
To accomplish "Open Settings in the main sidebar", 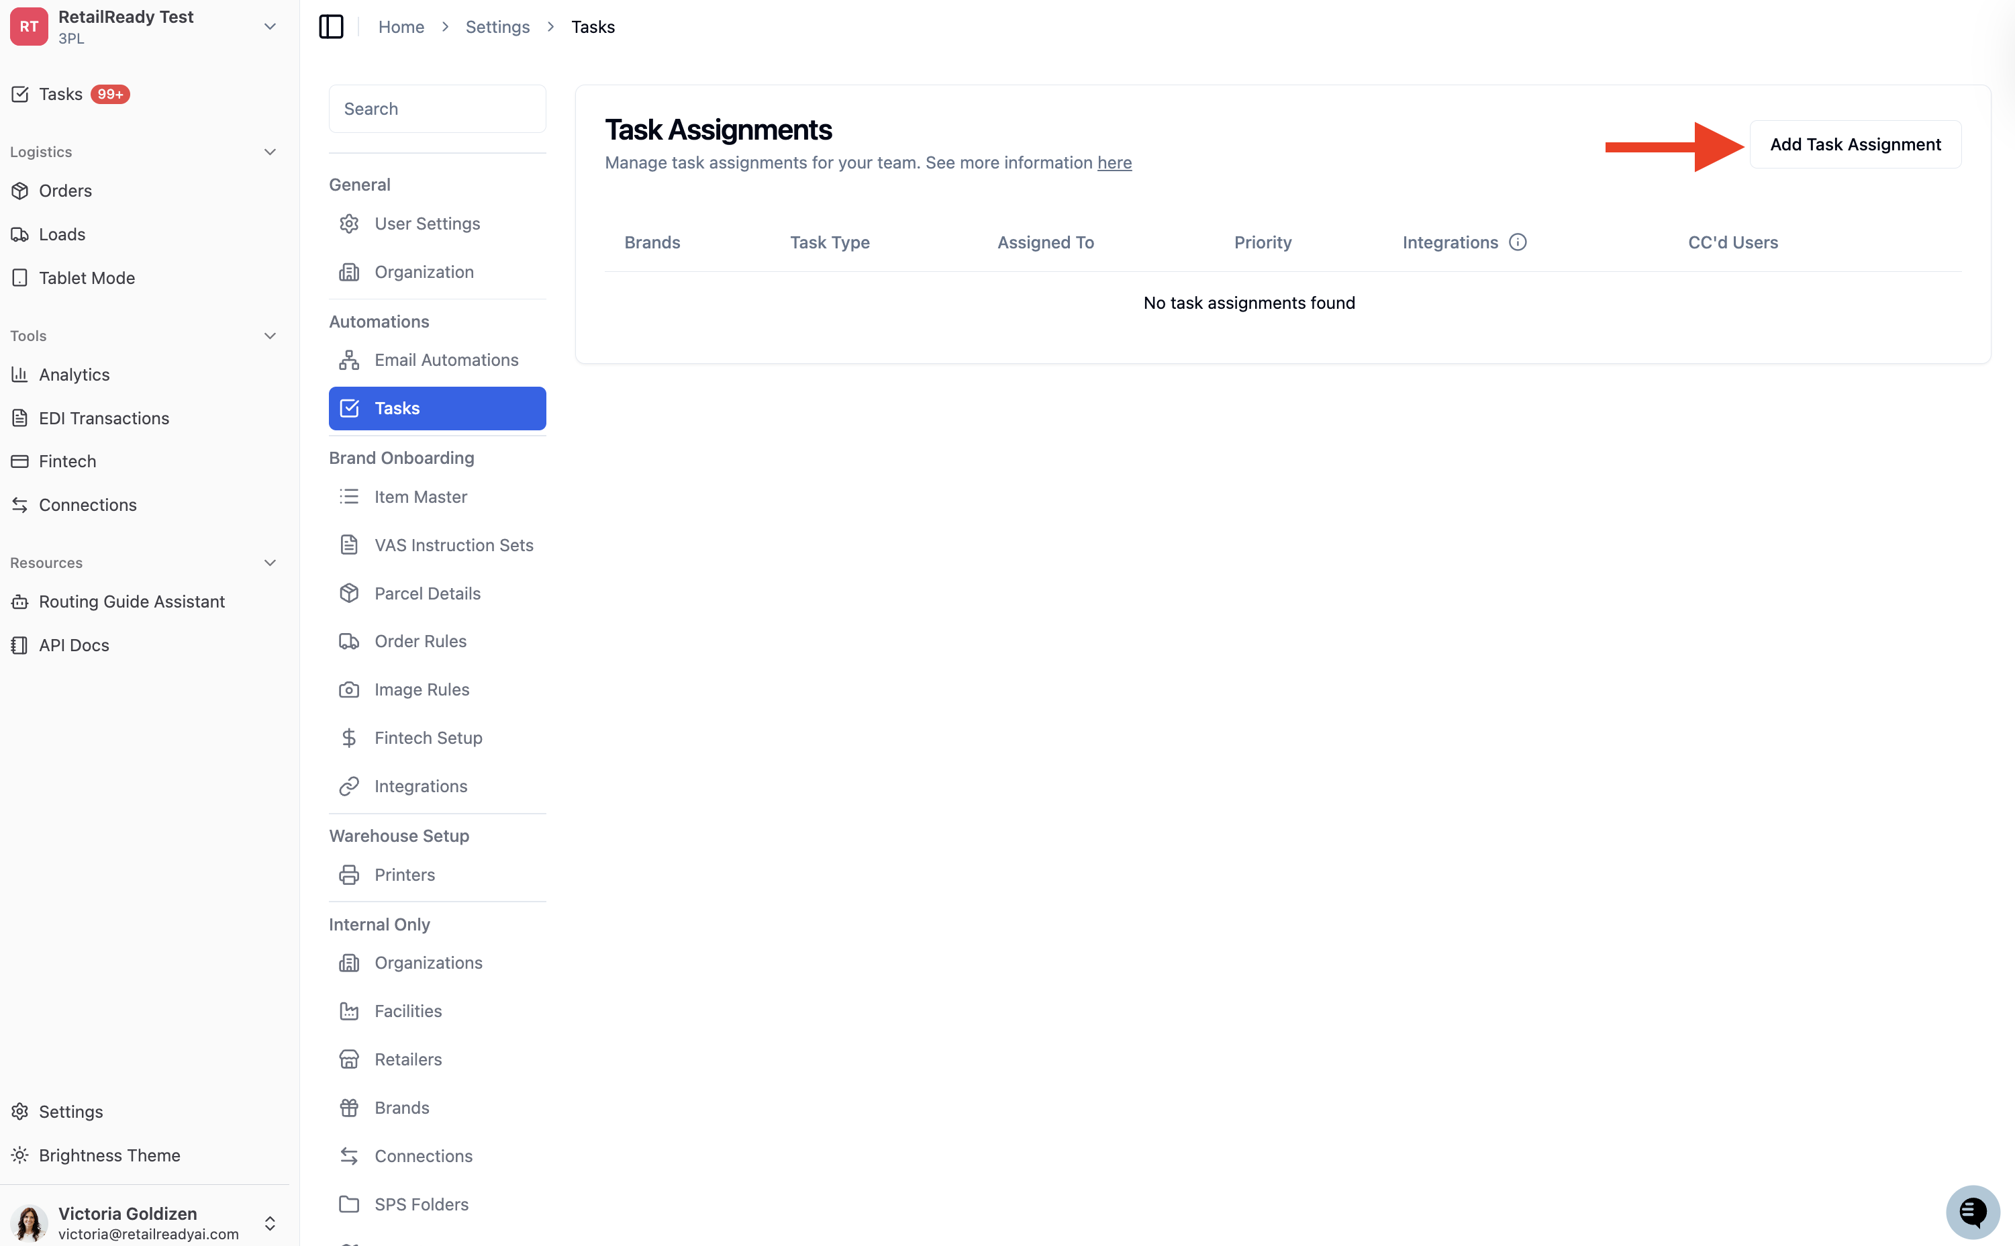I will point(71,1112).
